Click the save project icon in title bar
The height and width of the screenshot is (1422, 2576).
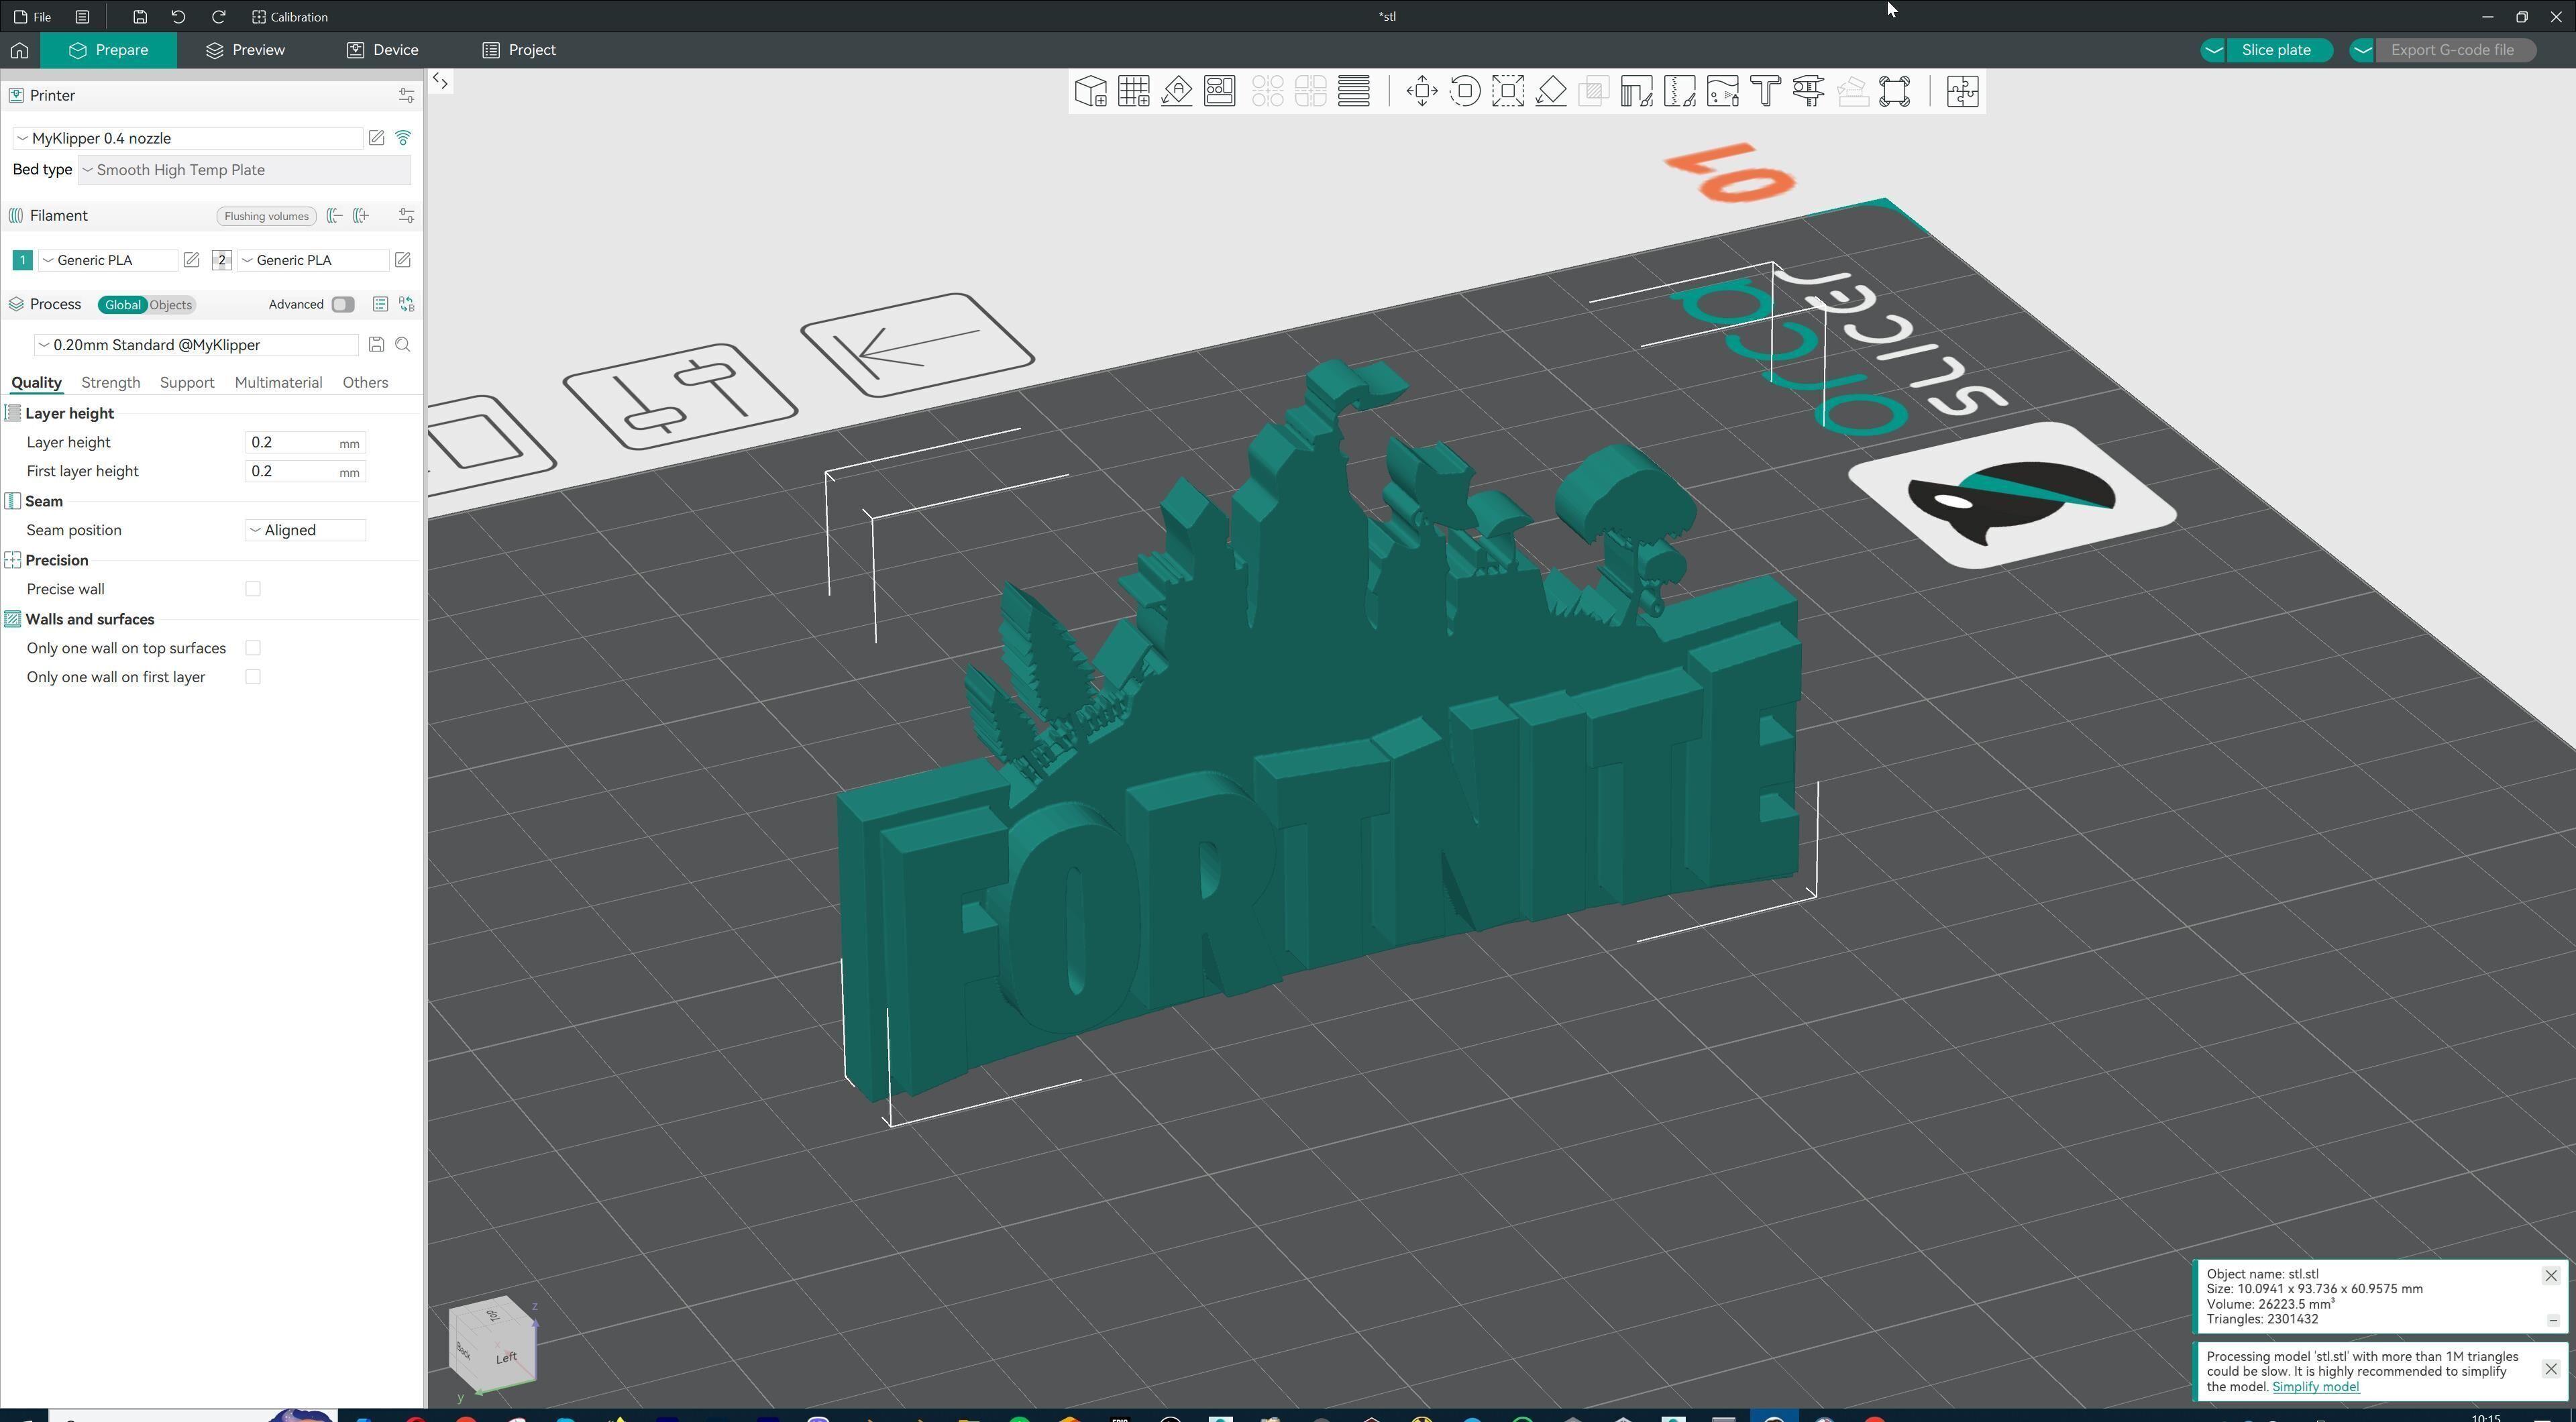(x=140, y=17)
